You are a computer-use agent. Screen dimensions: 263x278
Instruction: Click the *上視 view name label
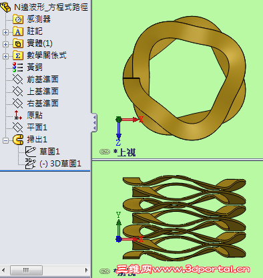[124, 152]
